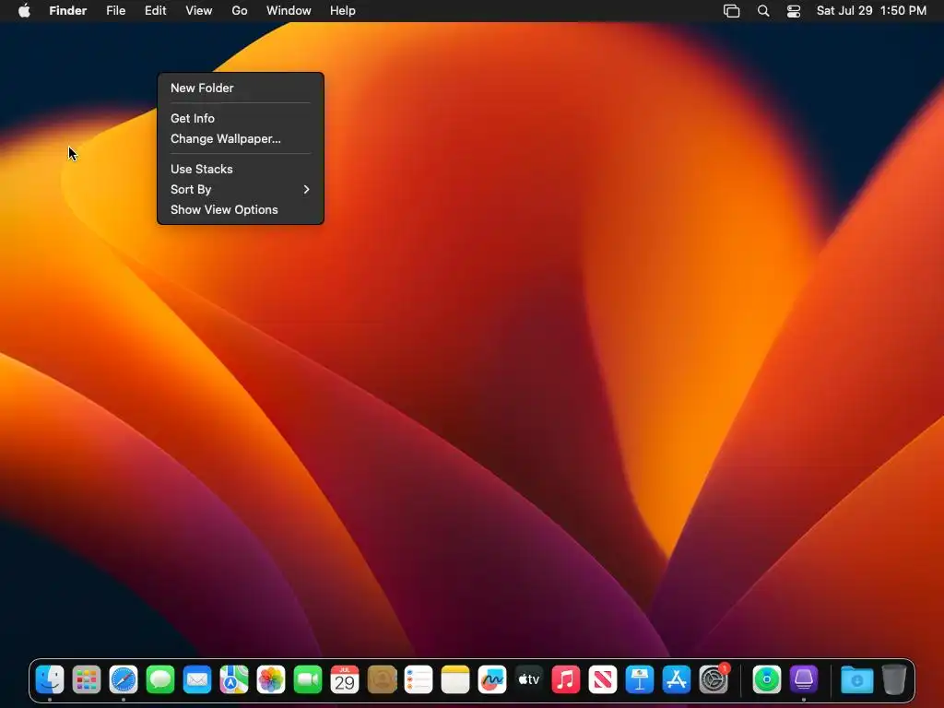Image resolution: width=944 pixels, height=708 pixels.
Task: Launch Music from the Dock
Action: [x=566, y=679]
